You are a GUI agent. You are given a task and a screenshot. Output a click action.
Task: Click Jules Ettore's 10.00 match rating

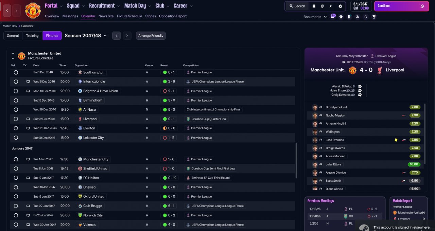414,164
